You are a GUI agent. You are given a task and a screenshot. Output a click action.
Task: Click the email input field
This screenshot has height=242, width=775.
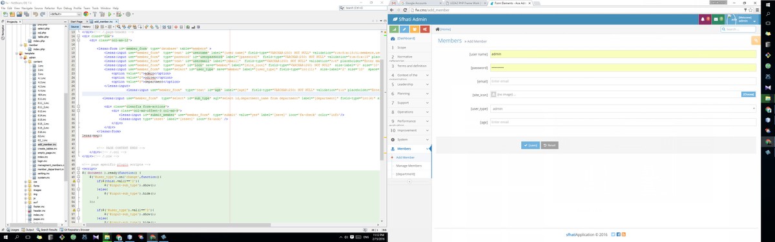[623, 81]
